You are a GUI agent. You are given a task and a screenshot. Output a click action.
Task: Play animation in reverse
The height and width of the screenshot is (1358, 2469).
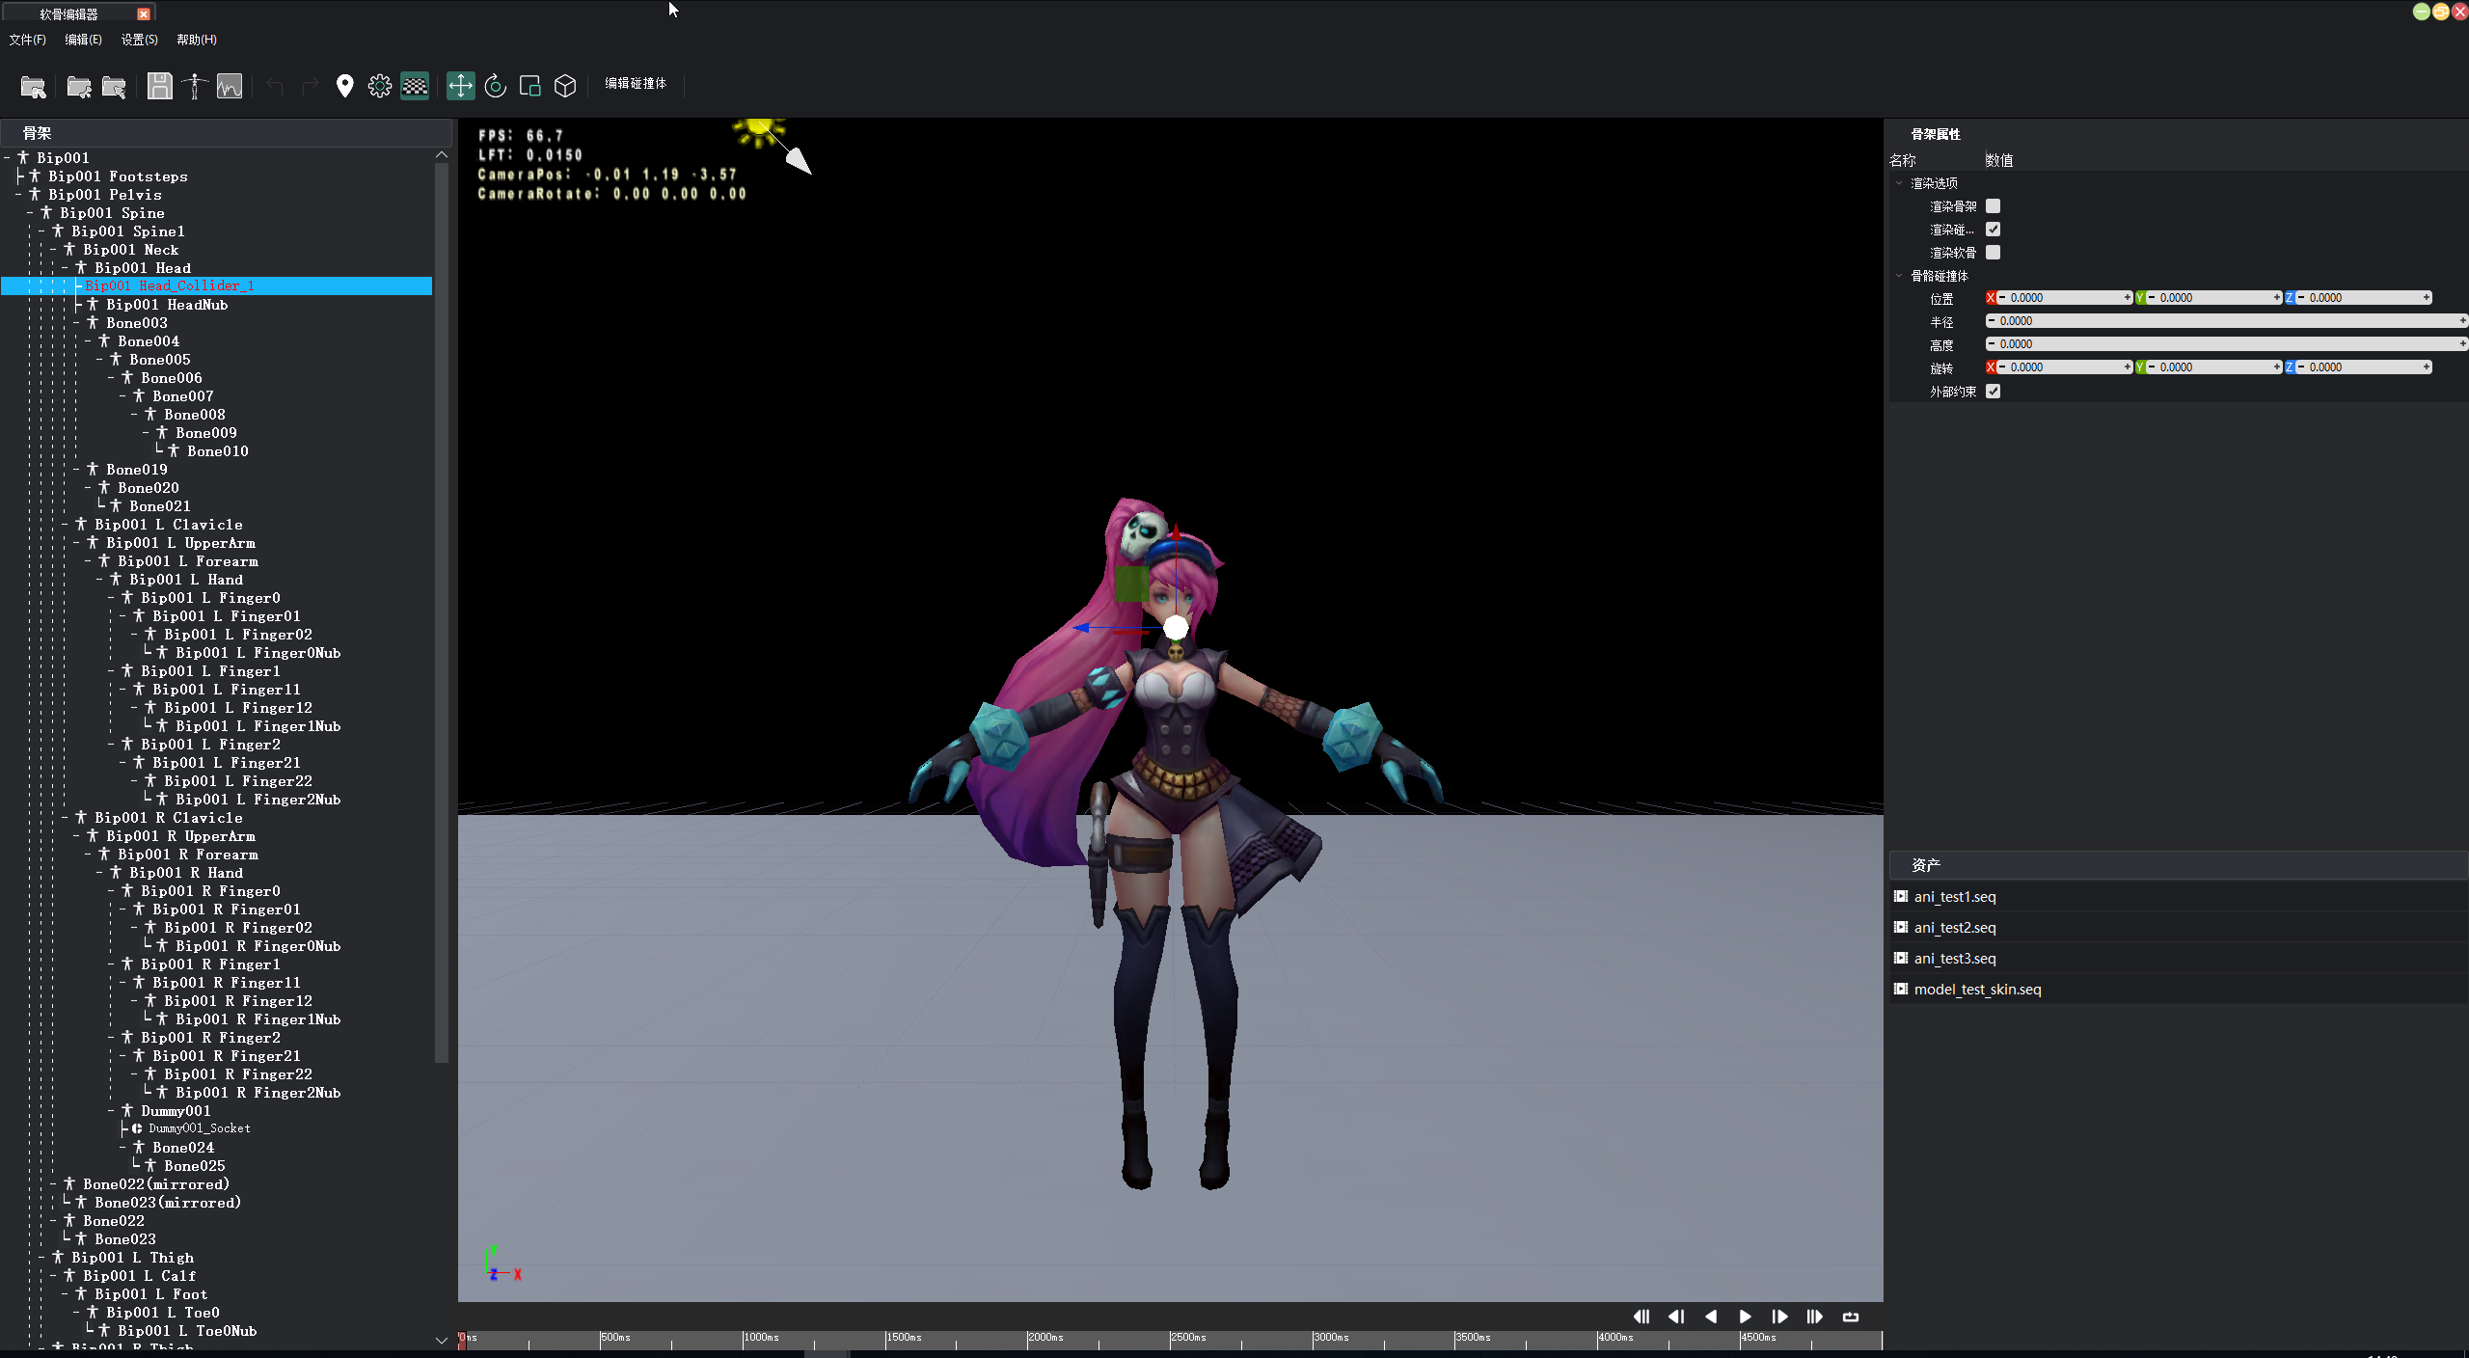click(1711, 1317)
